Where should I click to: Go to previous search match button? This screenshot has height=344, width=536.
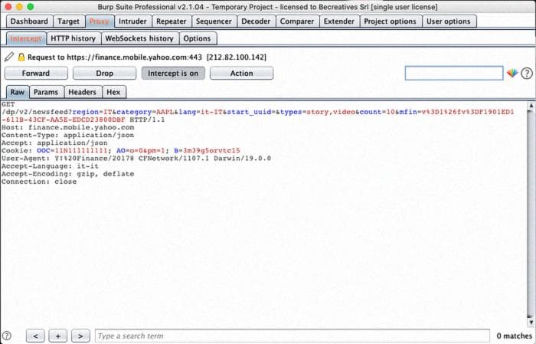pos(35,336)
